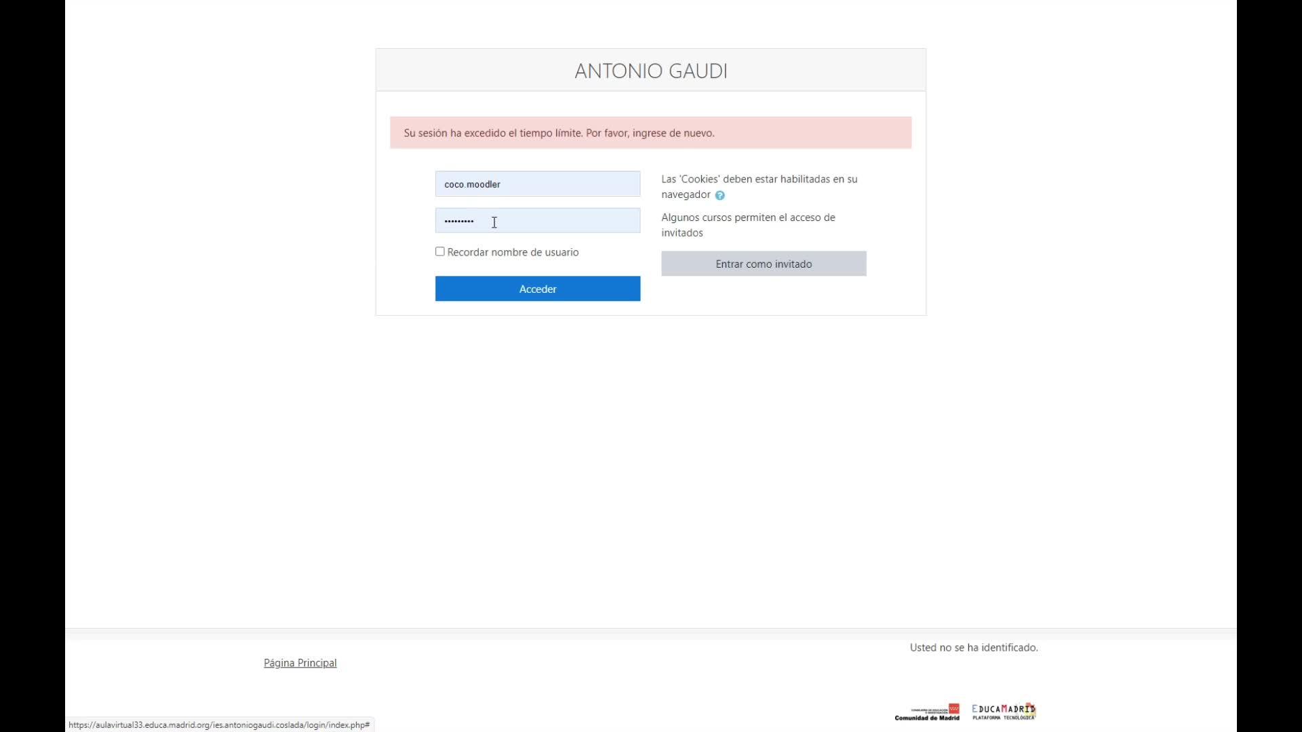Click the session timeout alert message

pos(559,133)
